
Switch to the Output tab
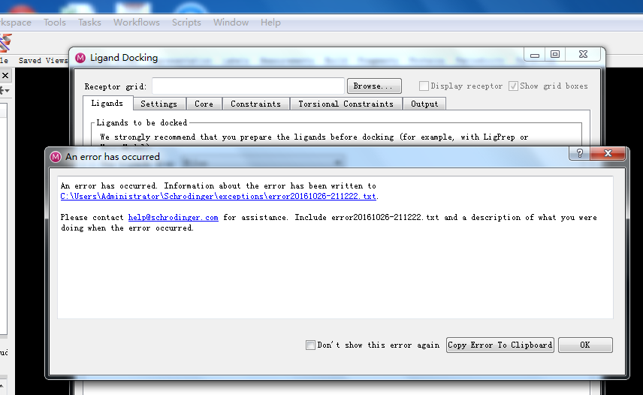tap(424, 104)
